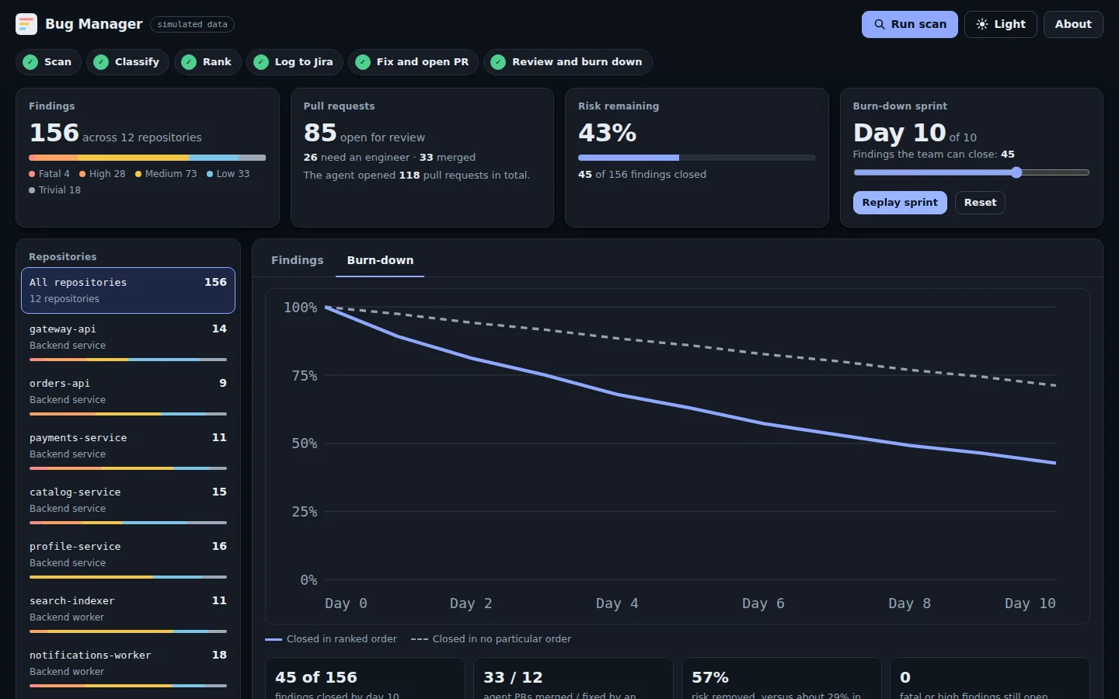Select the orders-api repository
Viewport: 1119px width, 699px height.
coord(128,396)
